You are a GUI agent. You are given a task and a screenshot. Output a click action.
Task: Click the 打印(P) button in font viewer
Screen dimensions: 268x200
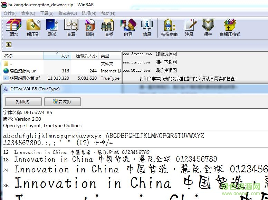(x=23, y=102)
